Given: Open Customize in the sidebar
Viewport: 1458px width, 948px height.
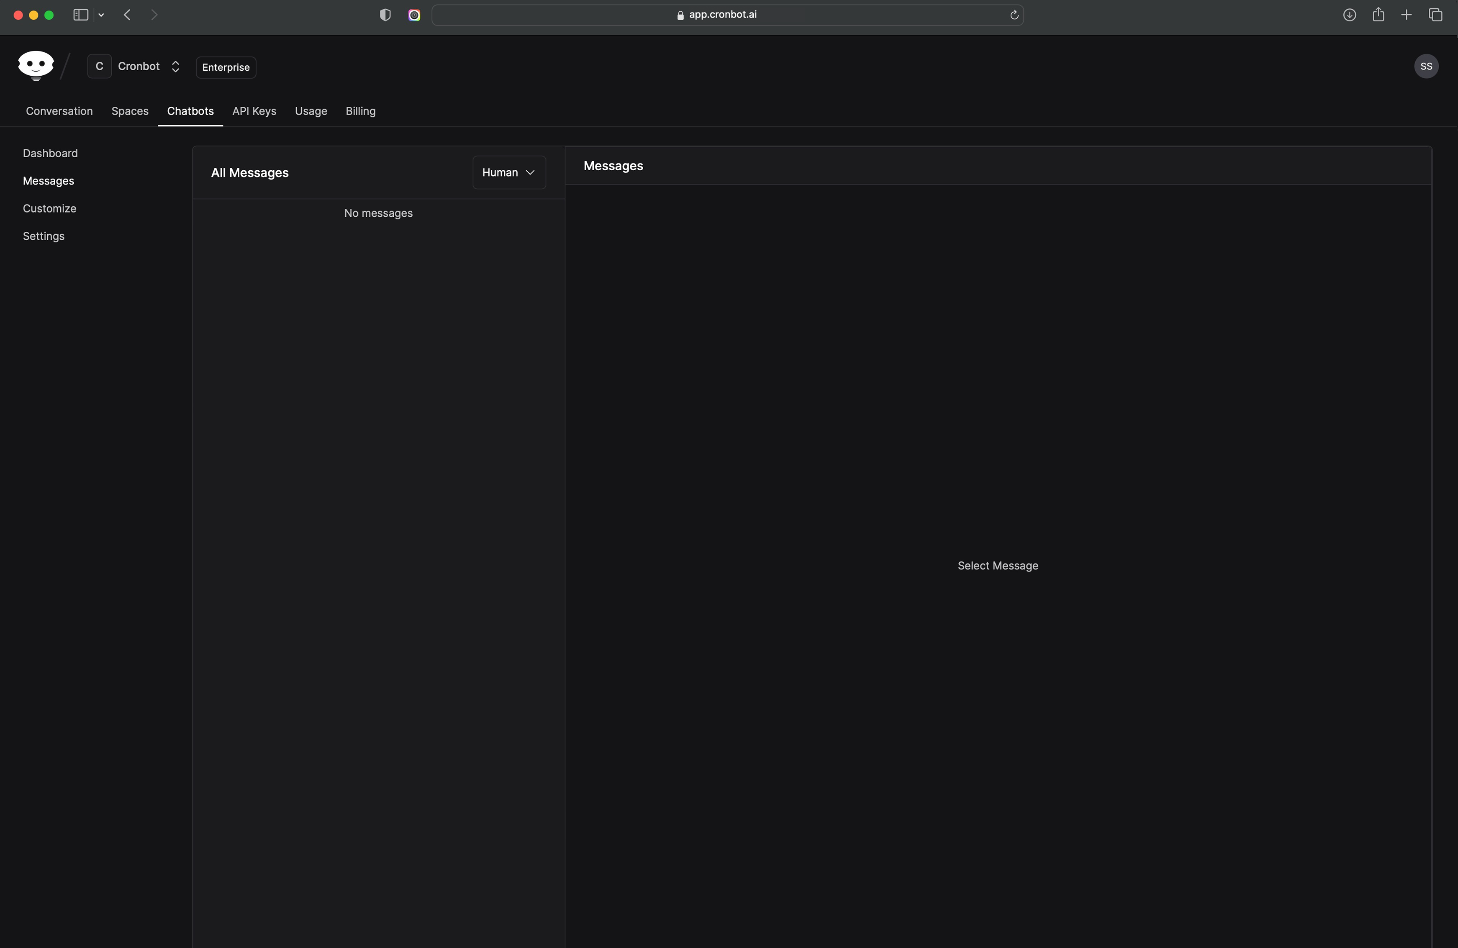Looking at the screenshot, I should [50, 208].
